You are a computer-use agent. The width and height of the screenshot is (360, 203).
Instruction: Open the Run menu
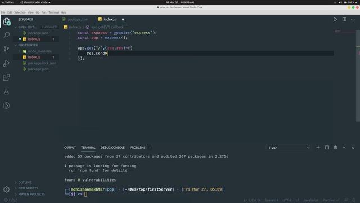[44, 12]
